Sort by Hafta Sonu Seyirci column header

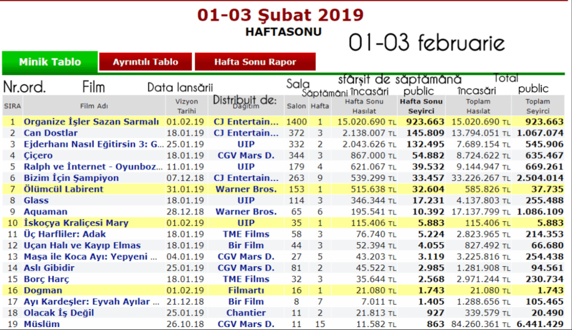[421, 106]
